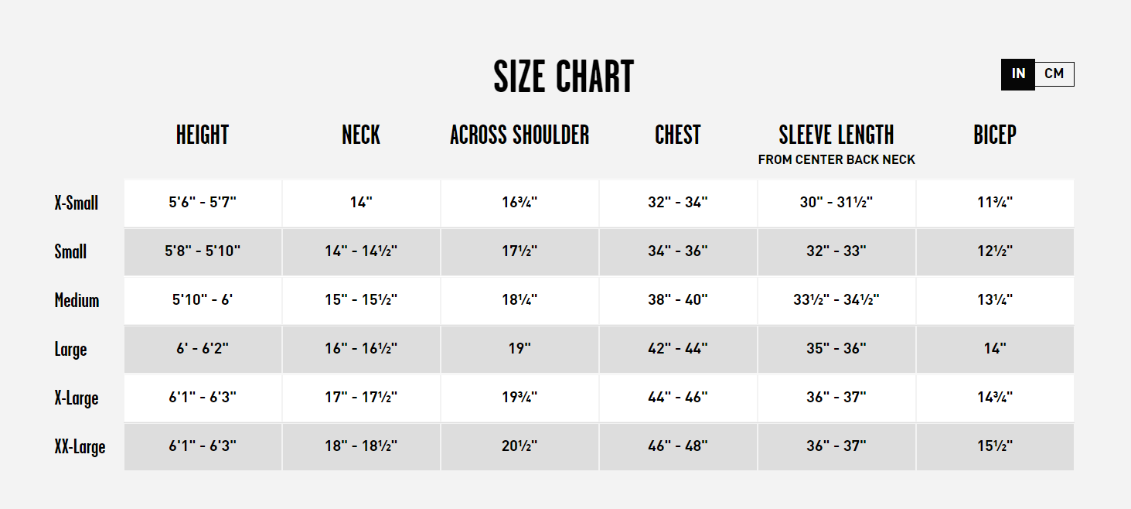Image resolution: width=1131 pixels, height=509 pixels.
Task: Click the Medium chest cell 38" - 40"
Action: click(678, 300)
